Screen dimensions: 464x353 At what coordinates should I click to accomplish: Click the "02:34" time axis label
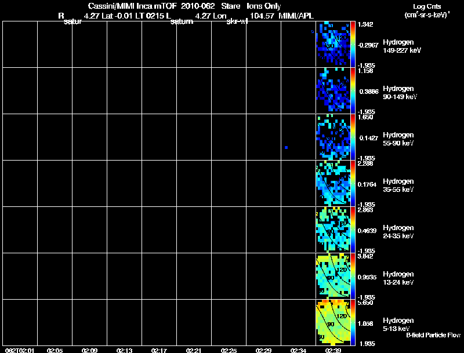298,350
